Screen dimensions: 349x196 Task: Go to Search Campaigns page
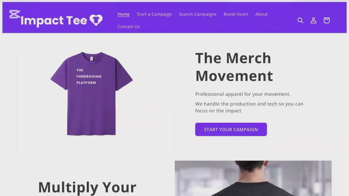click(198, 14)
